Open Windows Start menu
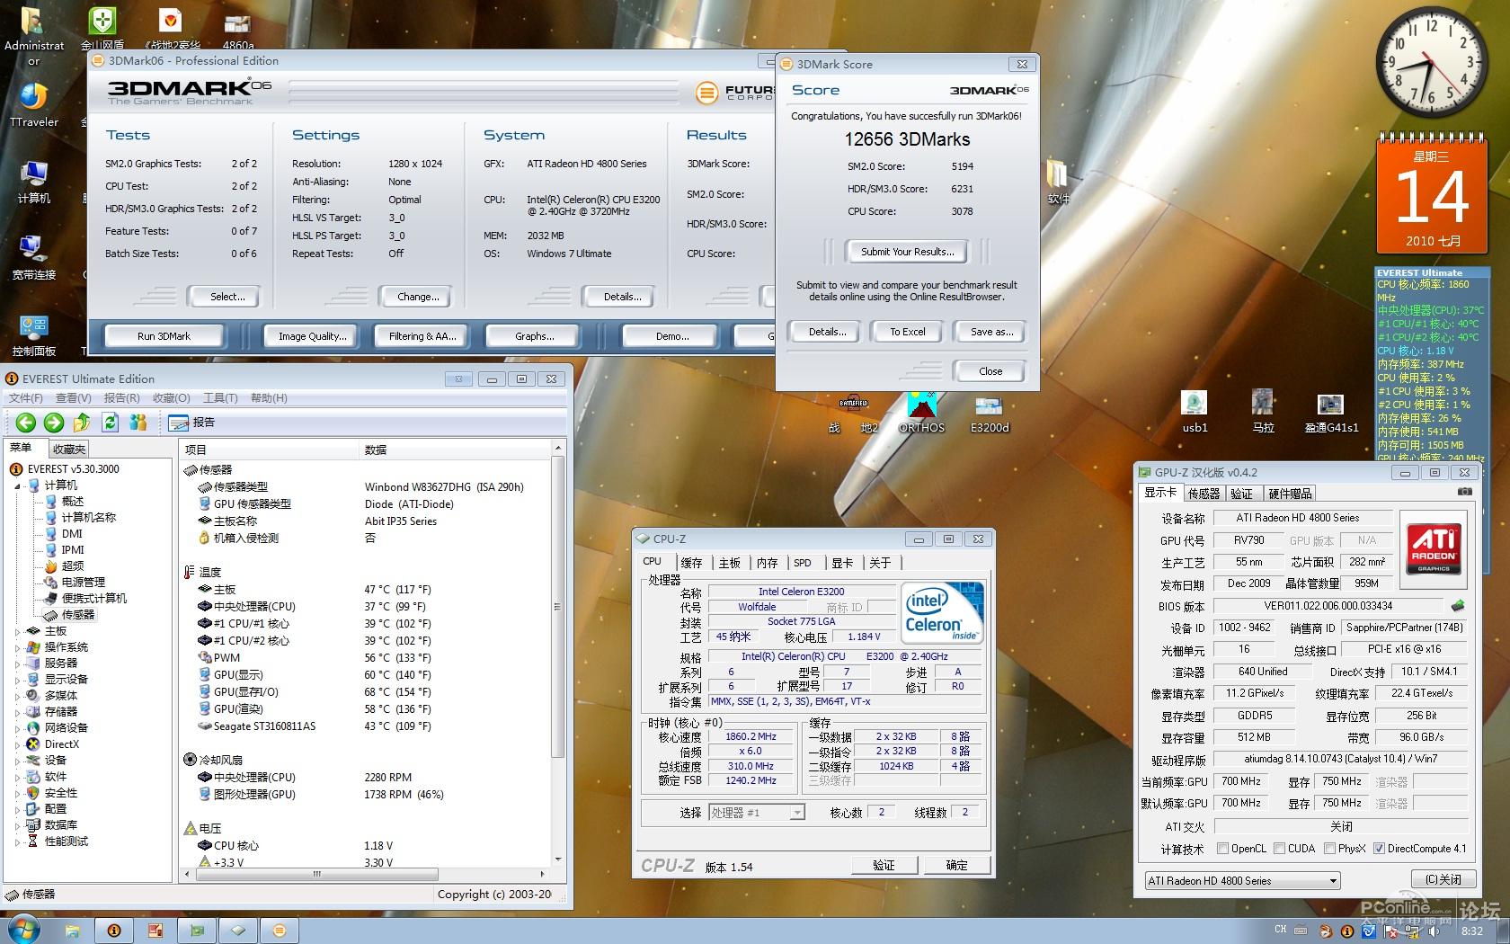The height and width of the screenshot is (944, 1510). tap(22, 930)
